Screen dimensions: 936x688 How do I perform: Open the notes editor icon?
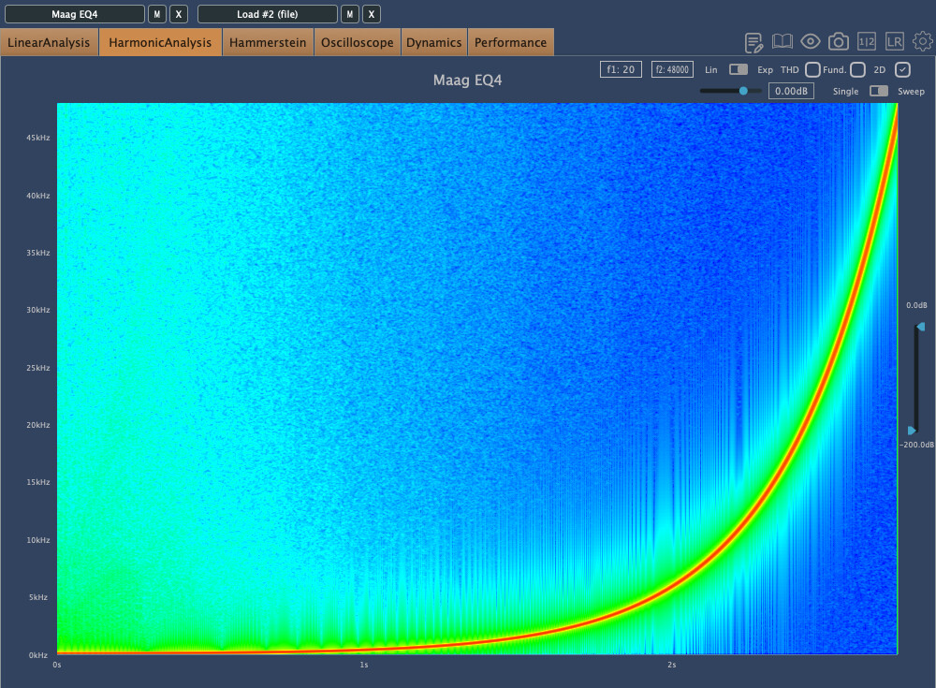(x=753, y=42)
